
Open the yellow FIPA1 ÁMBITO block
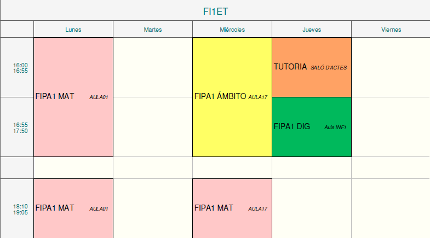[232, 97]
